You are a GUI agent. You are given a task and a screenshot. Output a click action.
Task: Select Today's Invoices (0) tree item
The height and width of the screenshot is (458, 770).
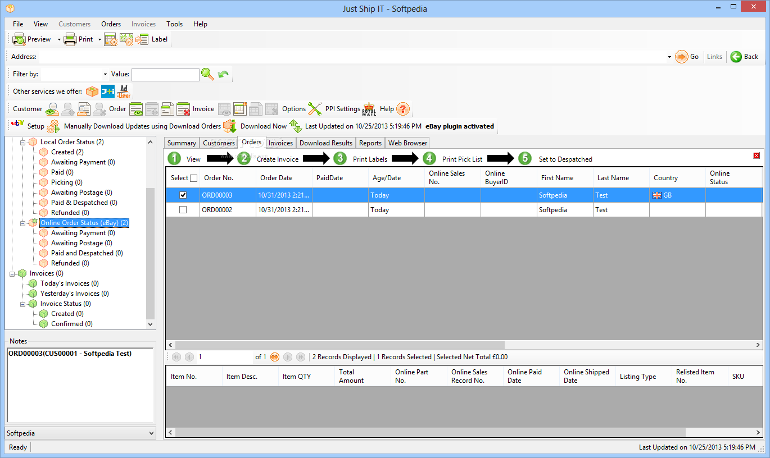[x=70, y=284]
